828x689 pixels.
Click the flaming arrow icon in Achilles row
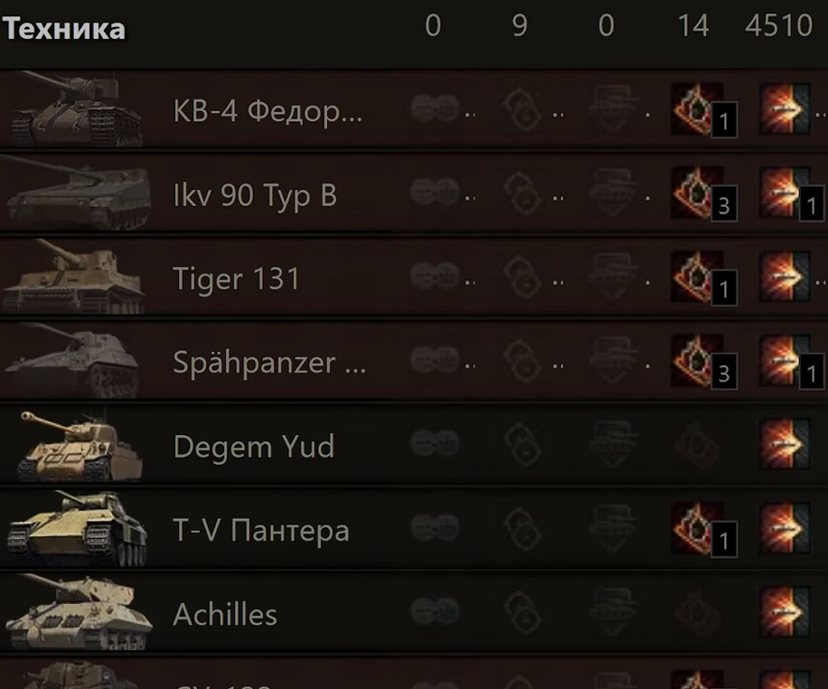pos(785,612)
